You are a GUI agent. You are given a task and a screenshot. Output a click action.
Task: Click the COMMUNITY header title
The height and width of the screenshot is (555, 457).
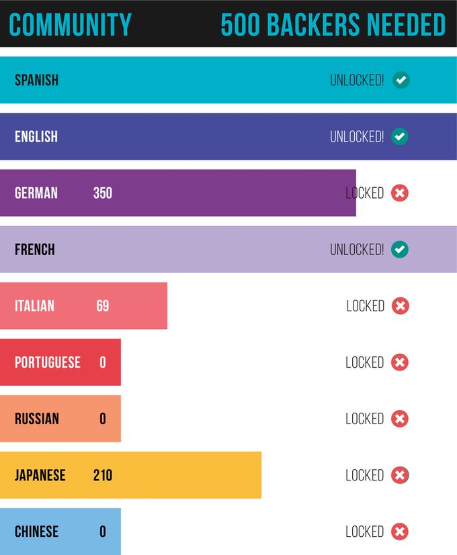click(x=70, y=24)
